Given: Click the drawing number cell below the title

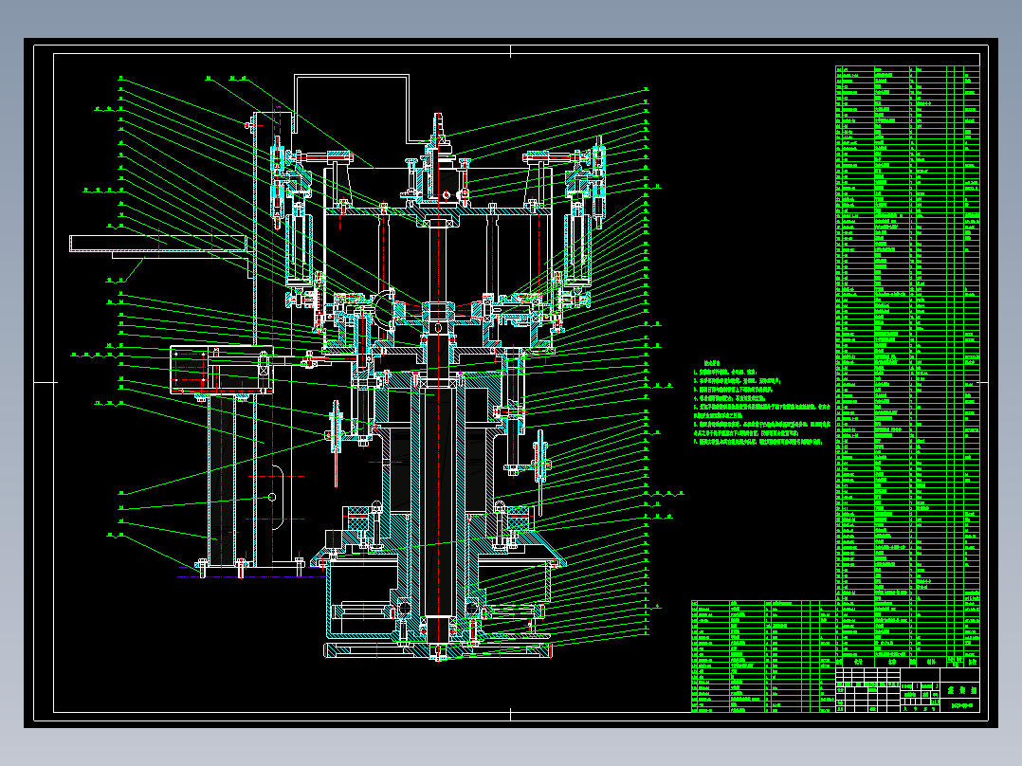Looking at the screenshot, I should (x=960, y=706).
